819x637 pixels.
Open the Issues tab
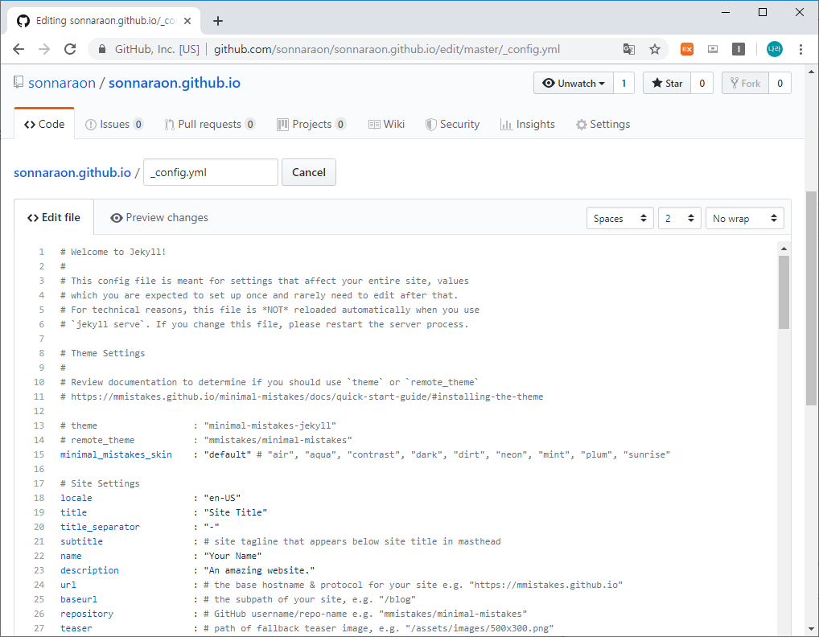click(114, 125)
